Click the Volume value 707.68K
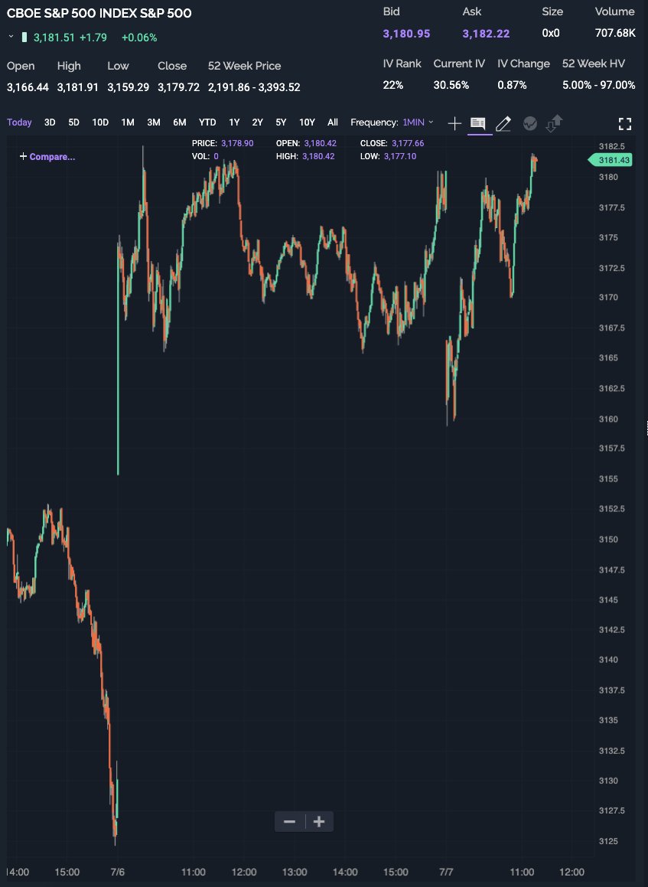 (615, 33)
